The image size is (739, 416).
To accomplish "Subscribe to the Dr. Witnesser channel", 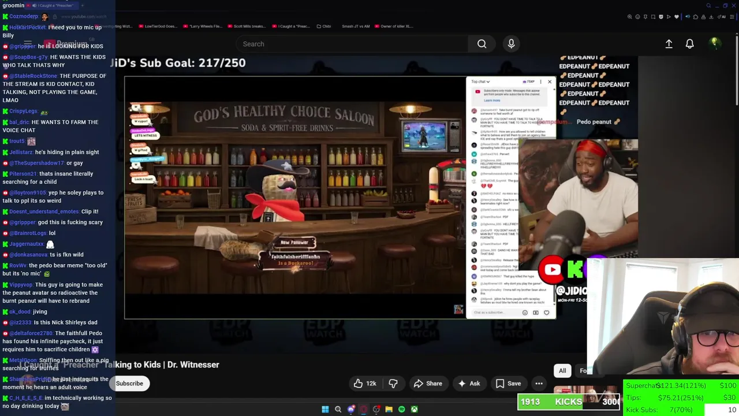I will (129, 384).
